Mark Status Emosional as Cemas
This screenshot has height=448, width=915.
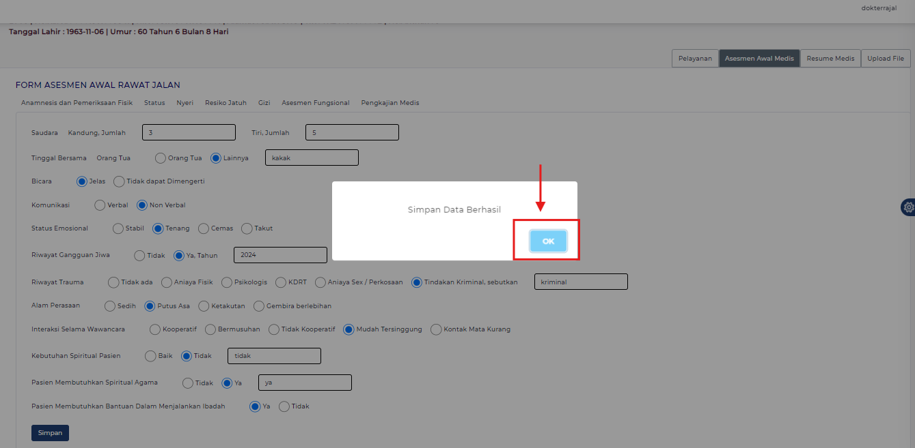[204, 228]
